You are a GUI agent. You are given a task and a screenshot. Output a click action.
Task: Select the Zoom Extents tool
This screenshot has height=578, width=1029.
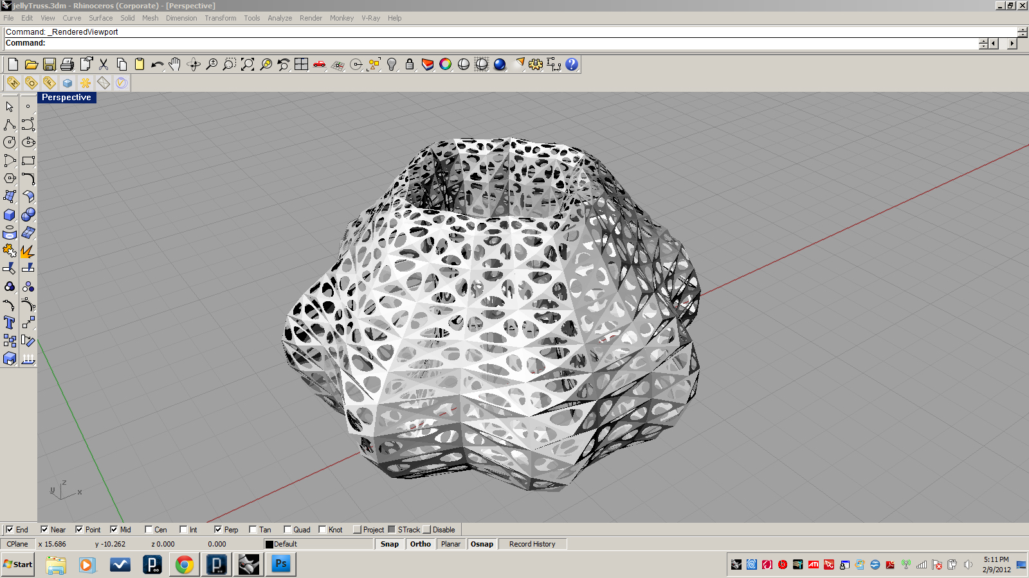point(246,64)
